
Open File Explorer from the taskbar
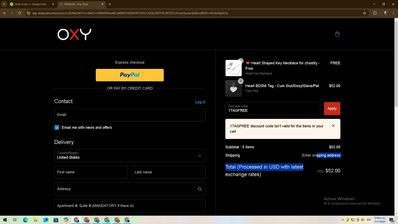click(35, 220)
